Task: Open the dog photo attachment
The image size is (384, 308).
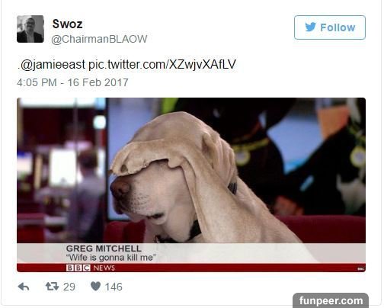Action: click(191, 184)
